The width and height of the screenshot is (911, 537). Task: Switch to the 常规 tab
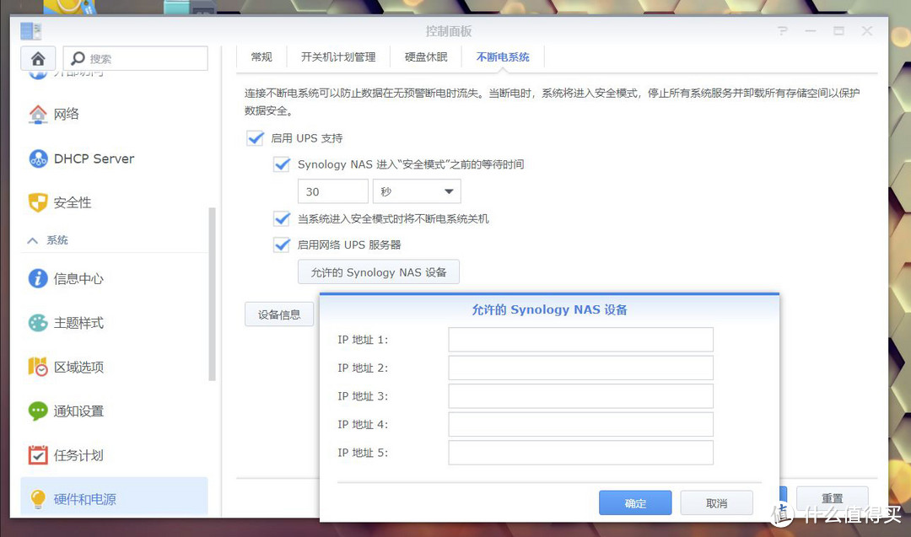pyautogui.click(x=261, y=56)
